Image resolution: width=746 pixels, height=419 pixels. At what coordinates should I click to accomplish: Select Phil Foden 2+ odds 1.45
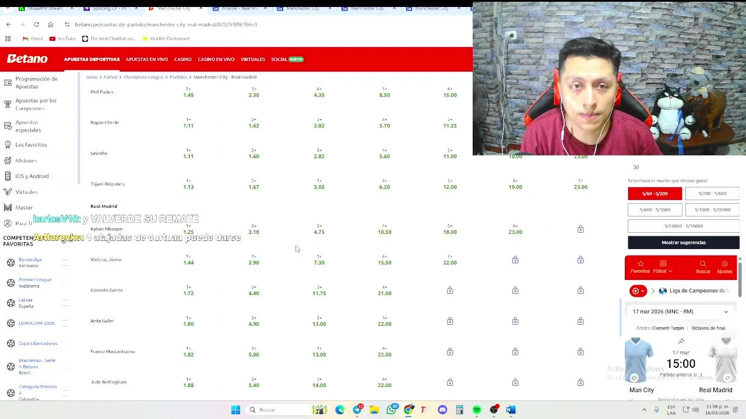[x=188, y=93]
